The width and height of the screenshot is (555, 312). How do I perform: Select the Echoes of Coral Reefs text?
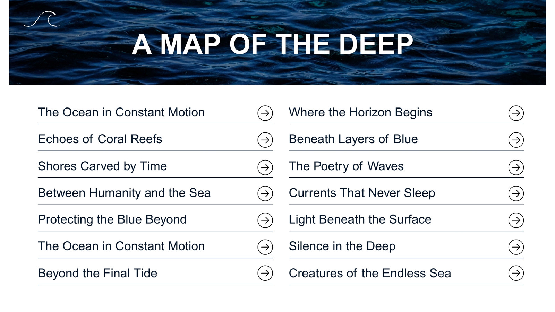[100, 139]
